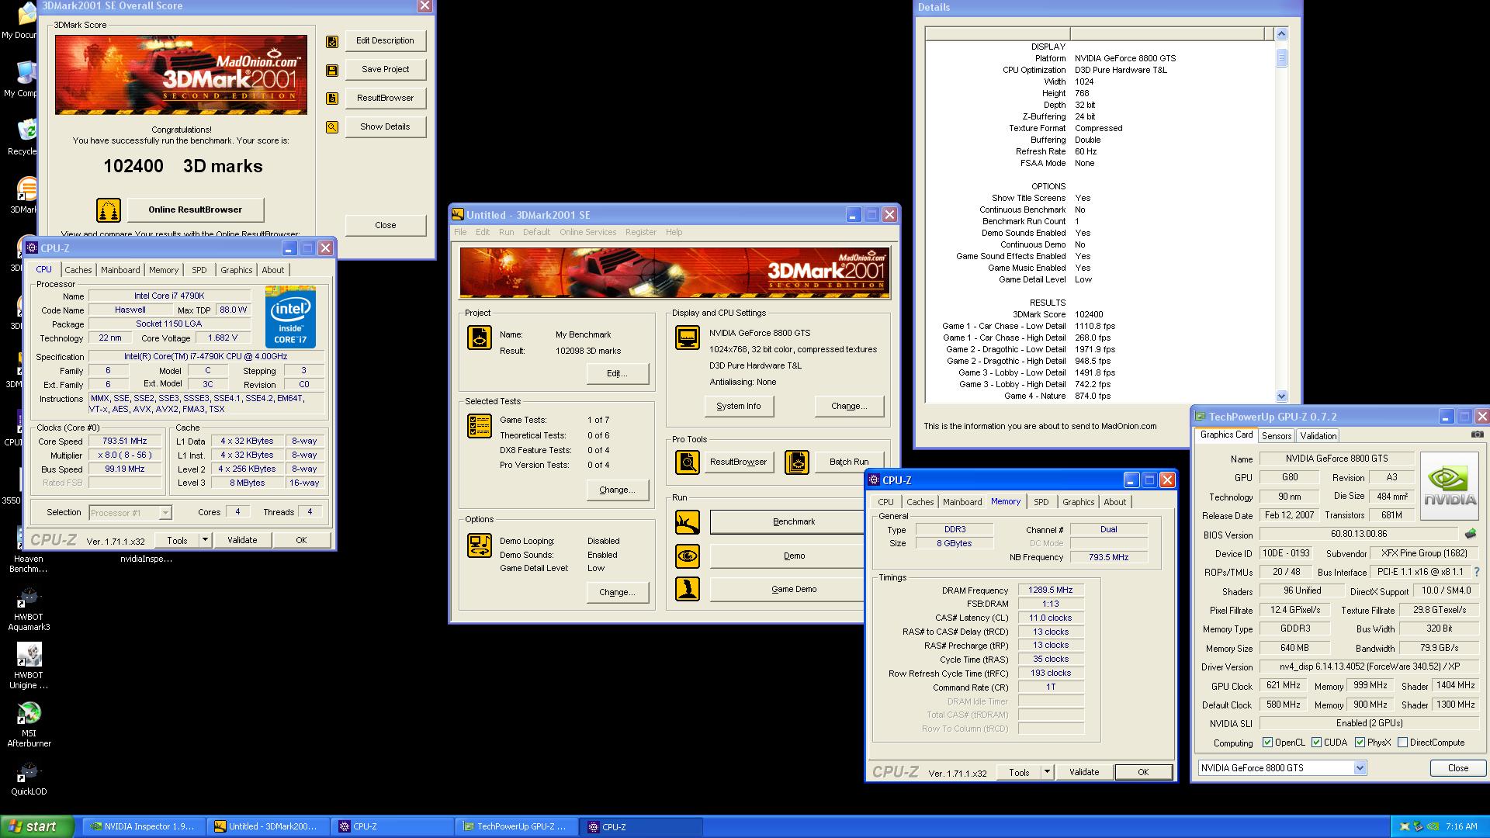Screen dimensions: 1490x838
Task: Click the Save Project floppy icon
Action: pyautogui.click(x=332, y=71)
